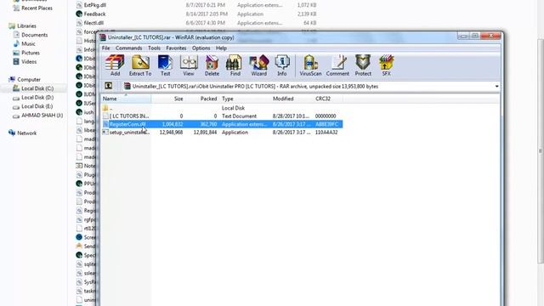Sort by the Size column header
544x306 pixels.
[x=168, y=99]
